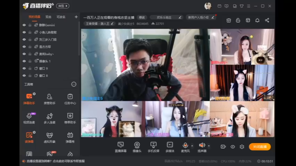
Task: Click the record video icon near bottom right
Action: tap(223, 146)
